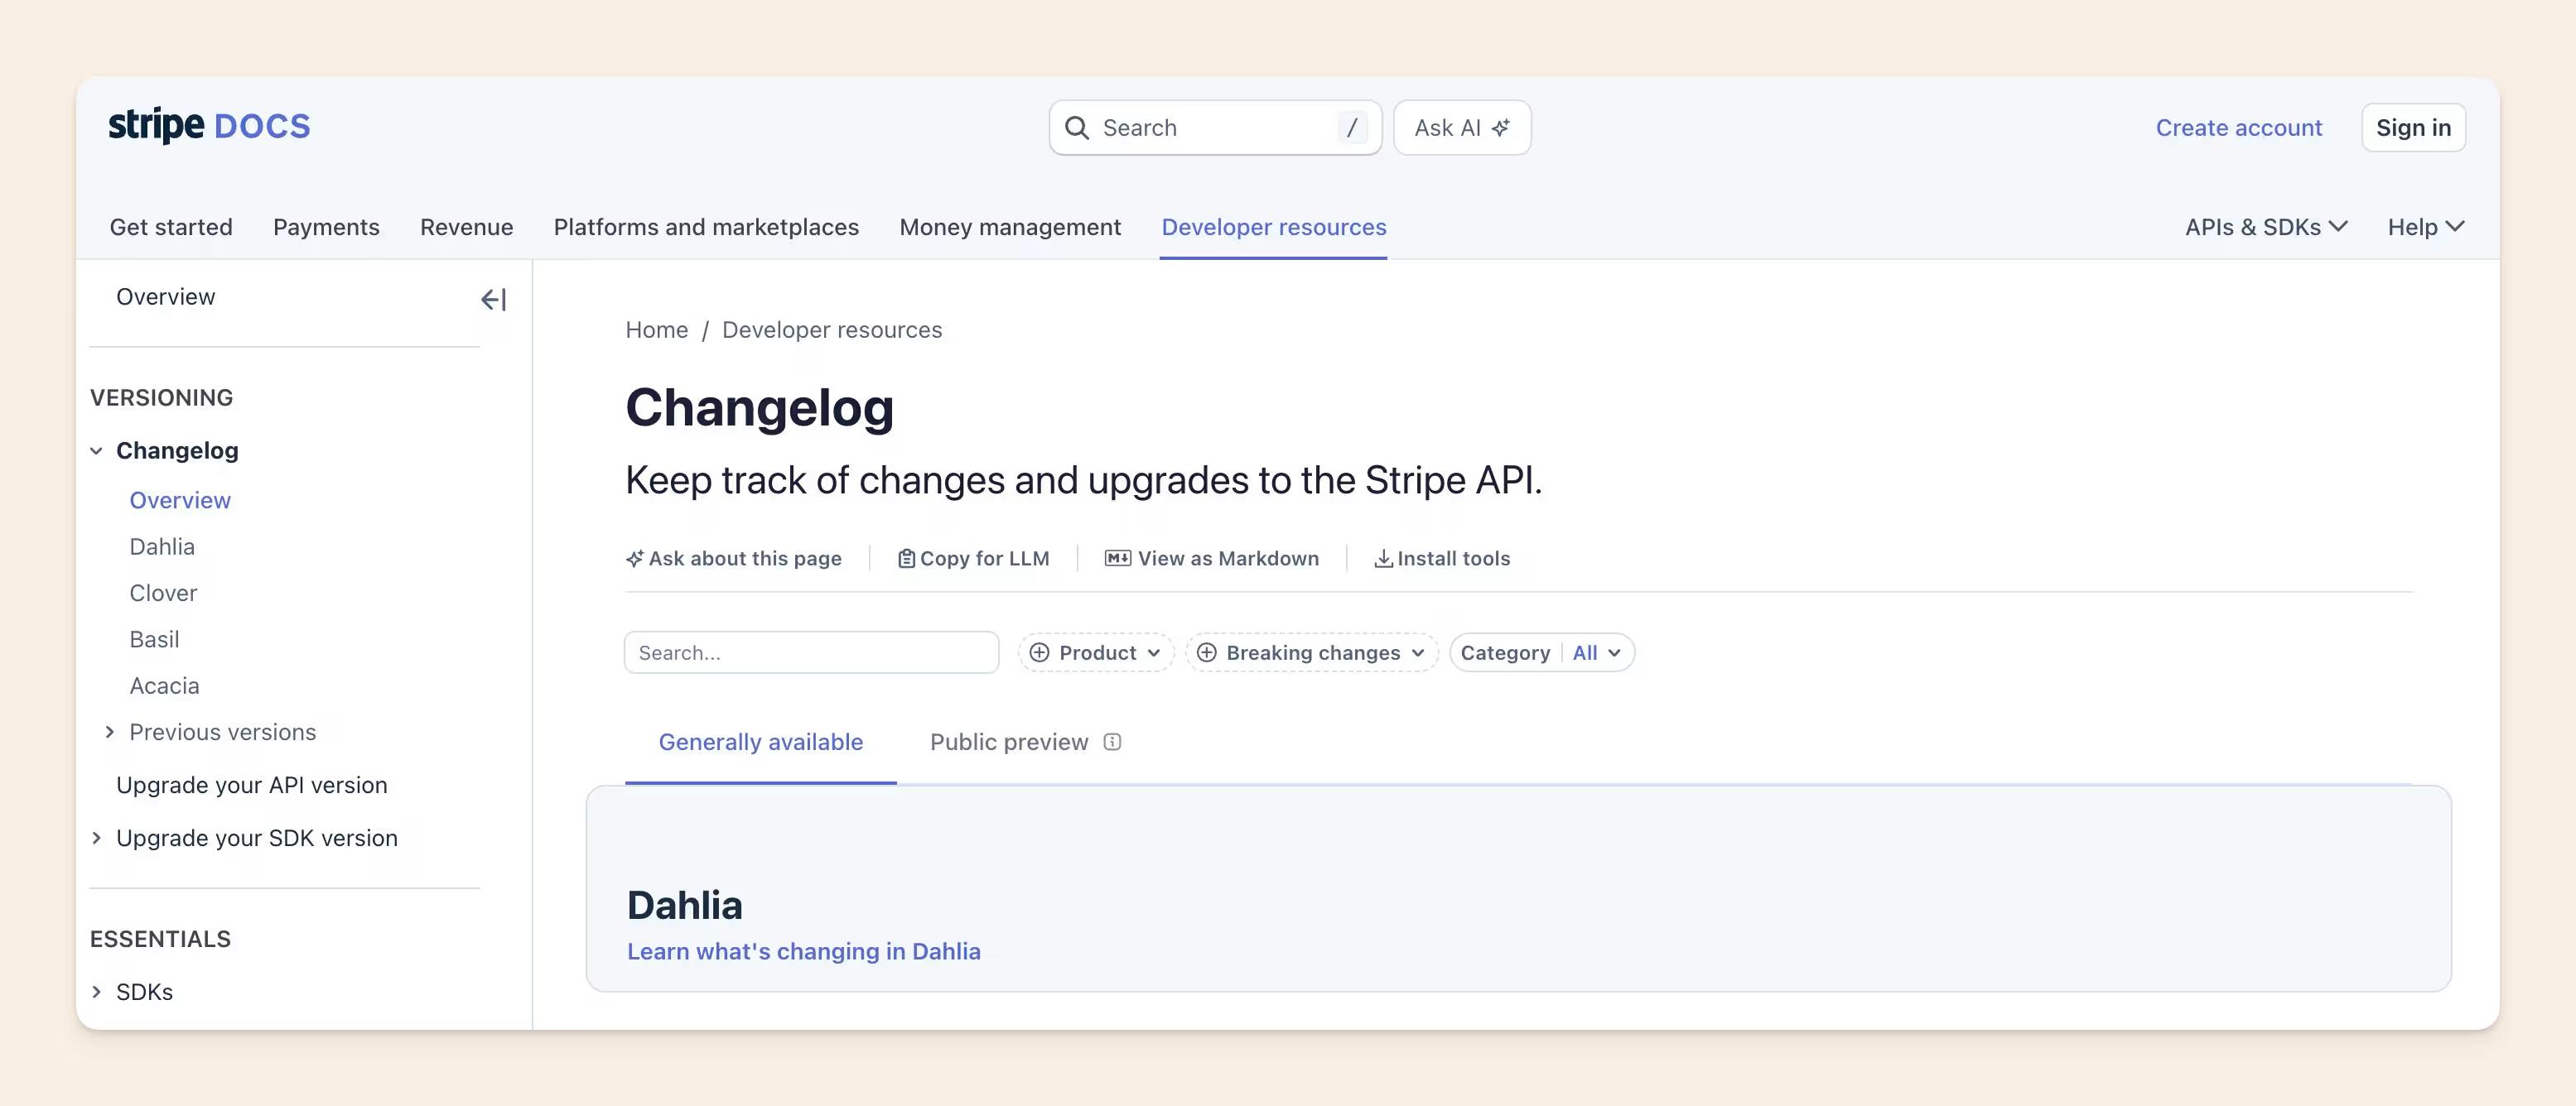Click Ask about this page
This screenshot has width=2576, height=1106.
(734, 559)
